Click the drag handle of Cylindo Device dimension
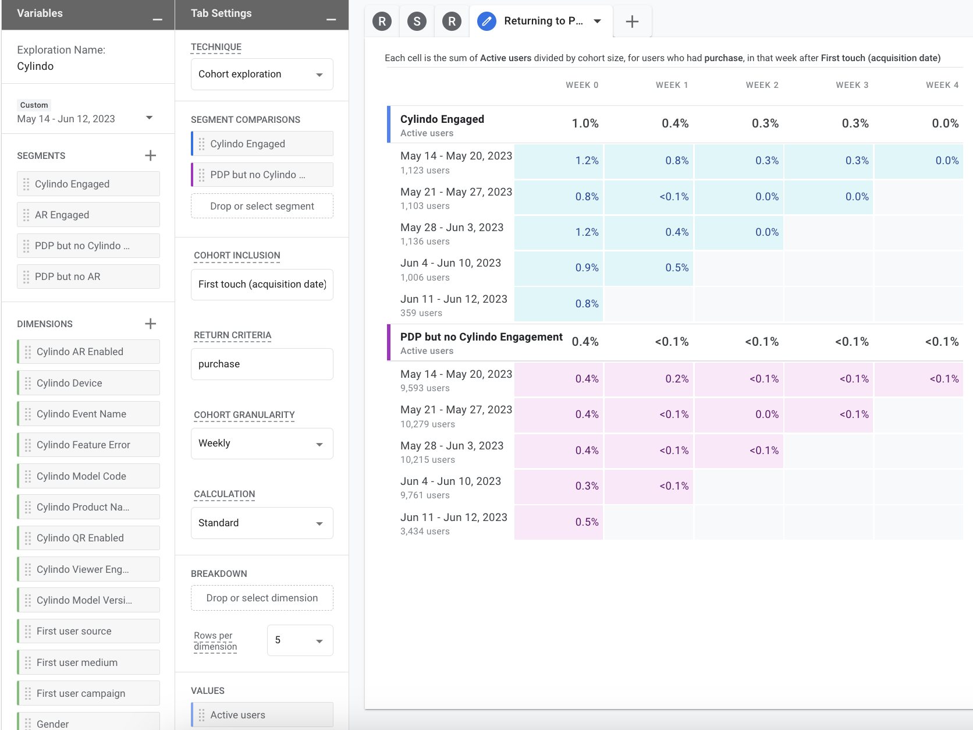 (28, 383)
